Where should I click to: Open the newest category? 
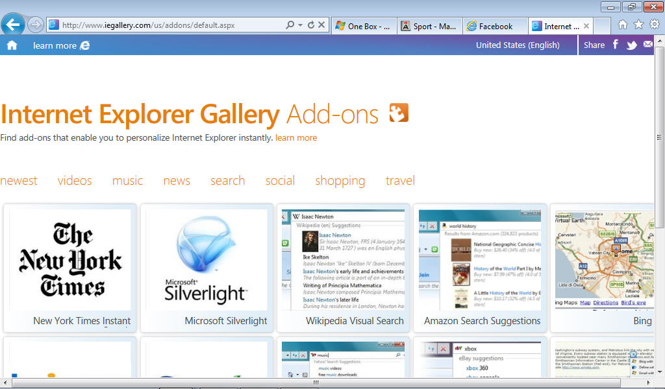coord(19,181)
